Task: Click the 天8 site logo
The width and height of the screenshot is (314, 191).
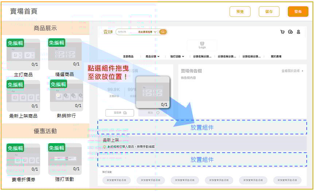Action: tap(108, 32)
